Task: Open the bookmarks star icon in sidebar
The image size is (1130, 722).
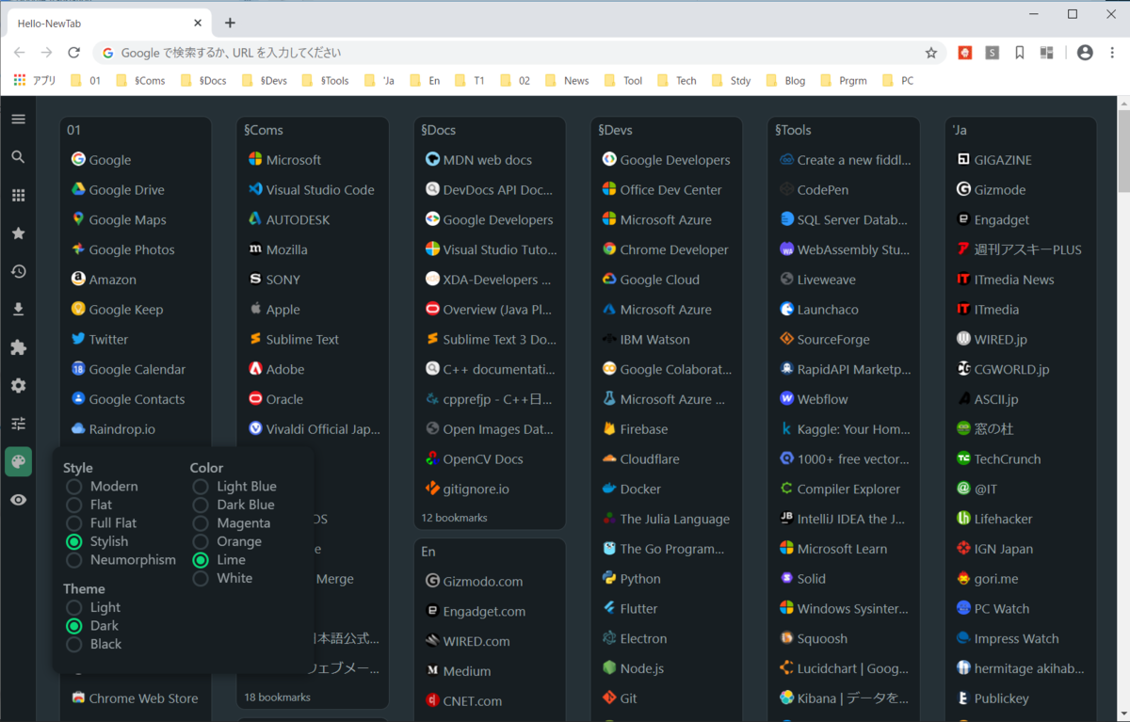Action: 18,233
